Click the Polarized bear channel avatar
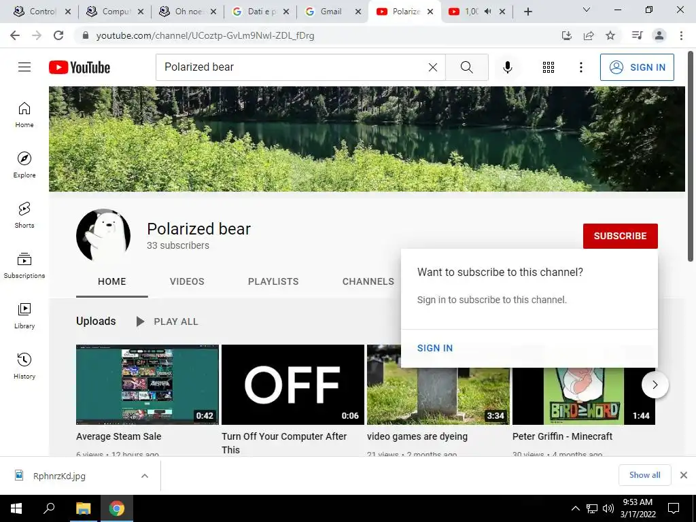 pyautogui.click(x=103, y=236)
